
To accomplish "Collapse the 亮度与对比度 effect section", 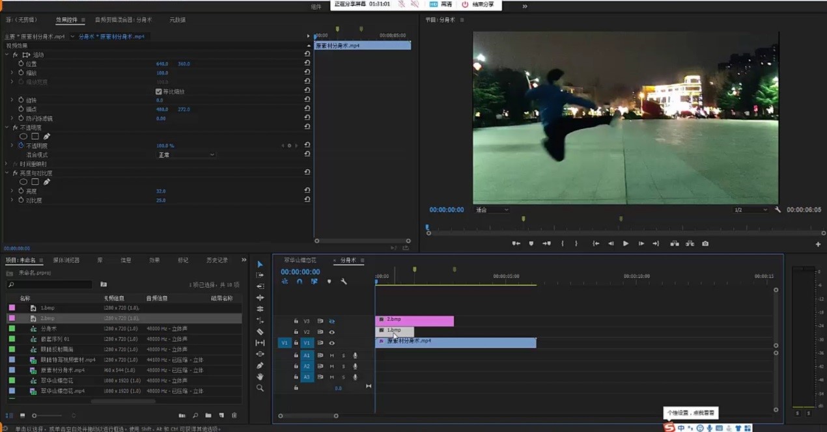I will click(x=8, y=173).
